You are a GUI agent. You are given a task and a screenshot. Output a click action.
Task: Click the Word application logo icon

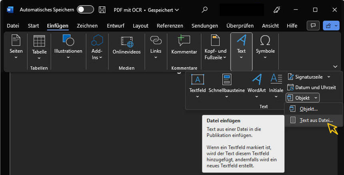pyautogui.click(x=10, y=10)
